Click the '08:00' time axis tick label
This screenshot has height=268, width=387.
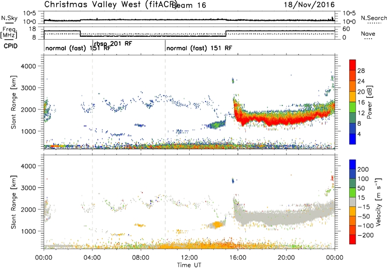141,258
